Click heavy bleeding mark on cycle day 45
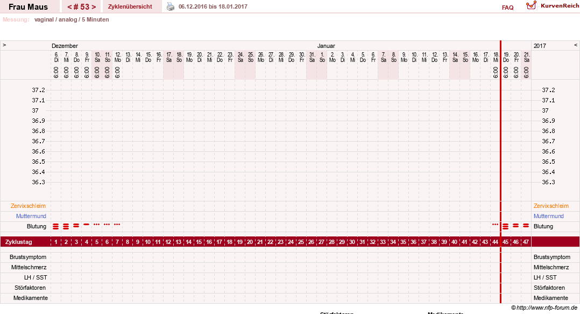 coord(506,226)
